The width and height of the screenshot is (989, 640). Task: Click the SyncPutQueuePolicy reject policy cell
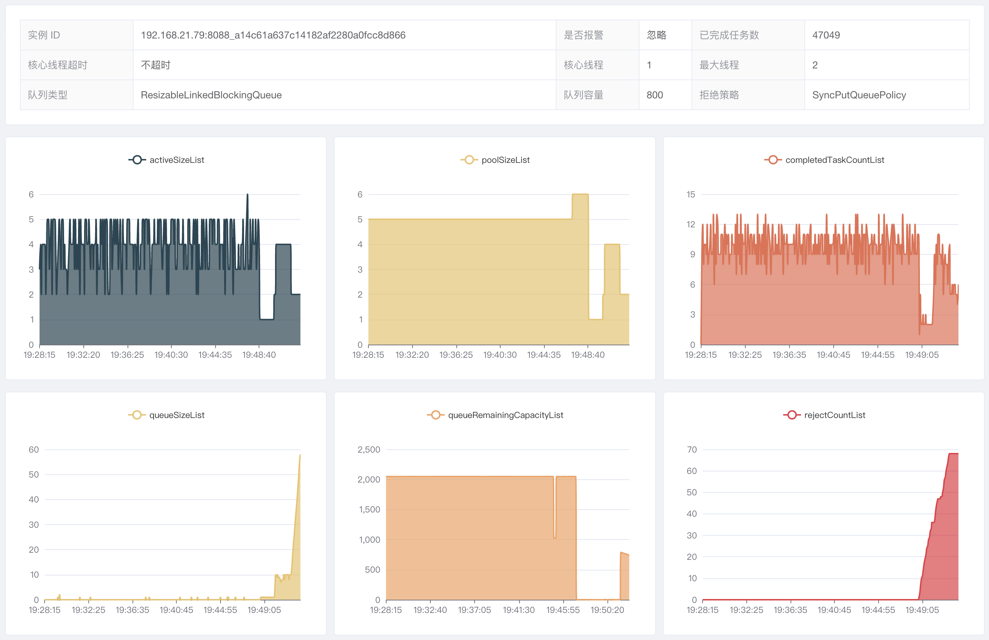point(887,95)
